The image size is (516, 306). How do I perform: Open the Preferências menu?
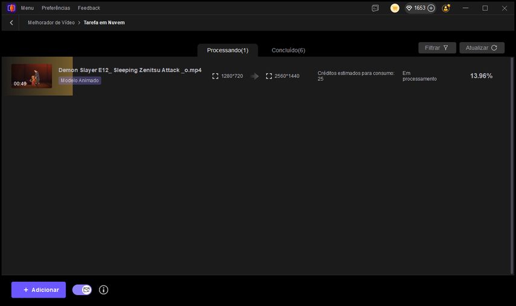[56, 8]
